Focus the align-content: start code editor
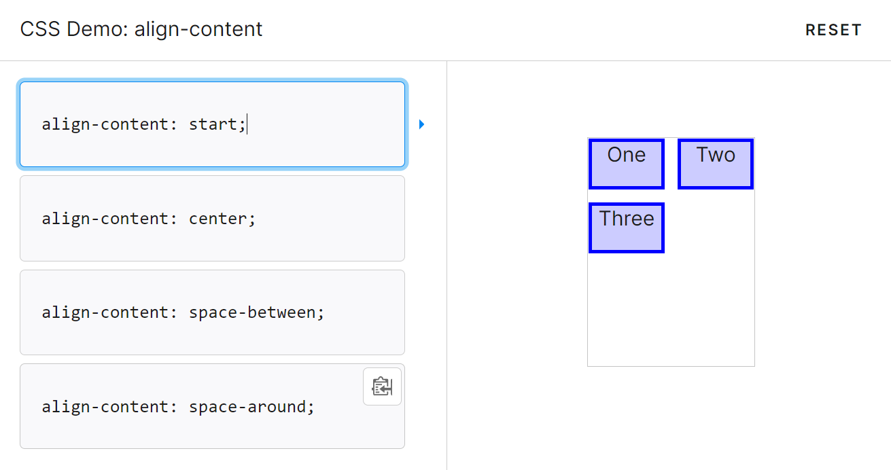 212,124
